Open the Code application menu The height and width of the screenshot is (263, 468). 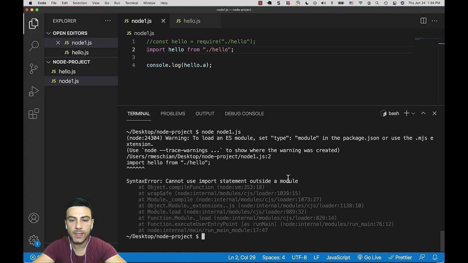(42, 3)
